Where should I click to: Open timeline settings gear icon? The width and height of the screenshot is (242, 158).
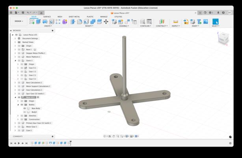click(x=230, y=143)
